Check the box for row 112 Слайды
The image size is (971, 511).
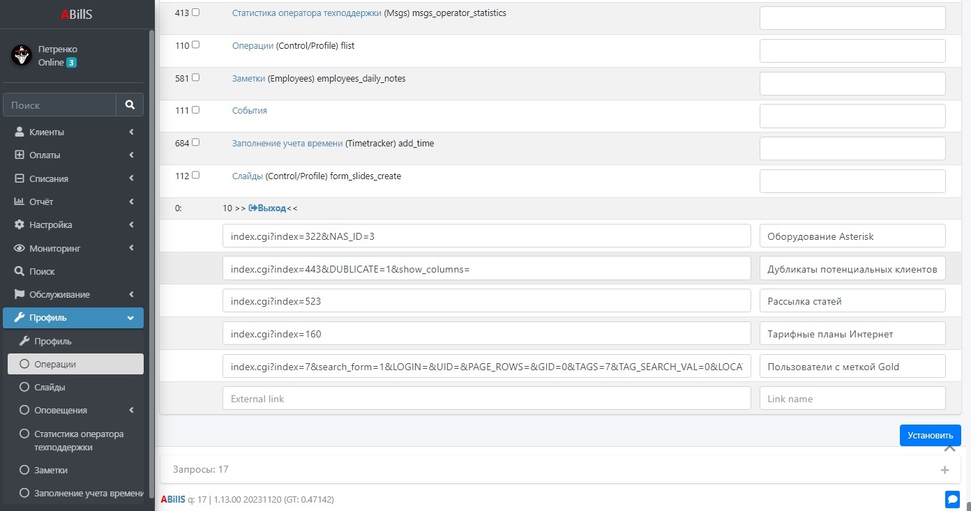[x=195, y=175]
